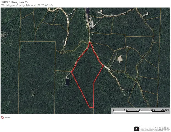Click the BAHA DR label beside red boundary
171x132 pixels.
point(107,68)
